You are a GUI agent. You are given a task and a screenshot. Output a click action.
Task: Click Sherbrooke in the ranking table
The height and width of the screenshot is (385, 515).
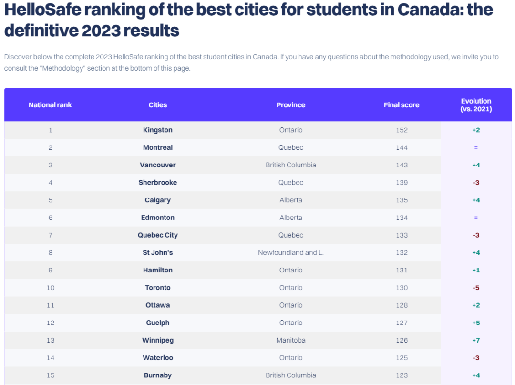click(158, 183)
